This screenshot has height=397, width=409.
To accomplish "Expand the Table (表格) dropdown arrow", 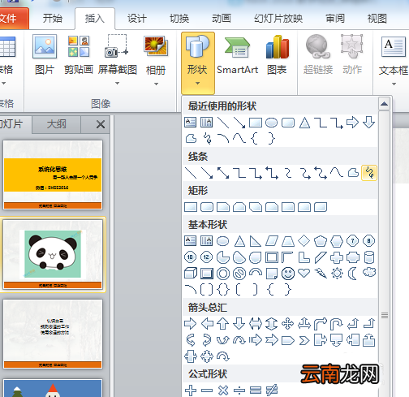I will click(3, 83).
